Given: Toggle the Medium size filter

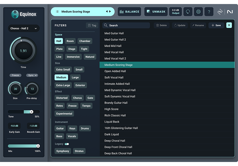Looking at the screenshot, I should click(61, 77).
